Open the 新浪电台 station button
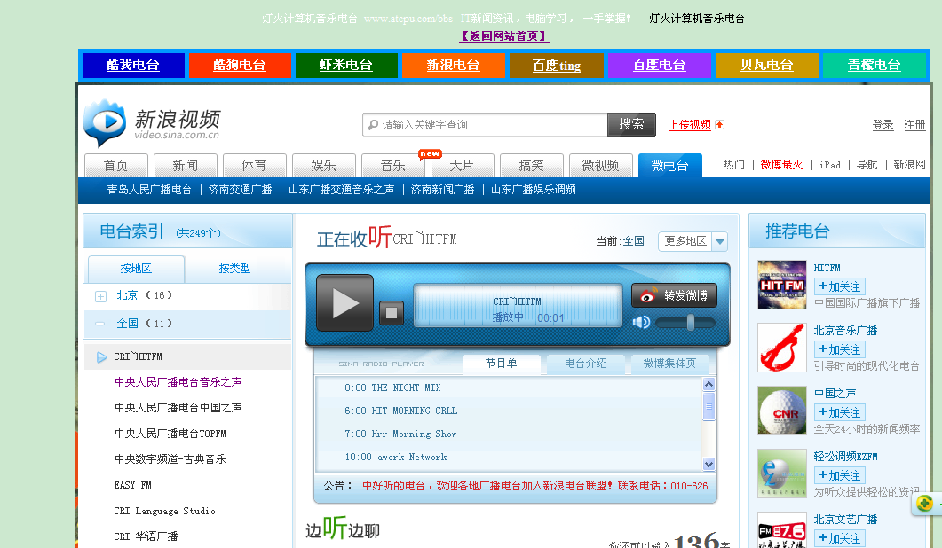This screenshot has width=942, height=548. point(453,66)
